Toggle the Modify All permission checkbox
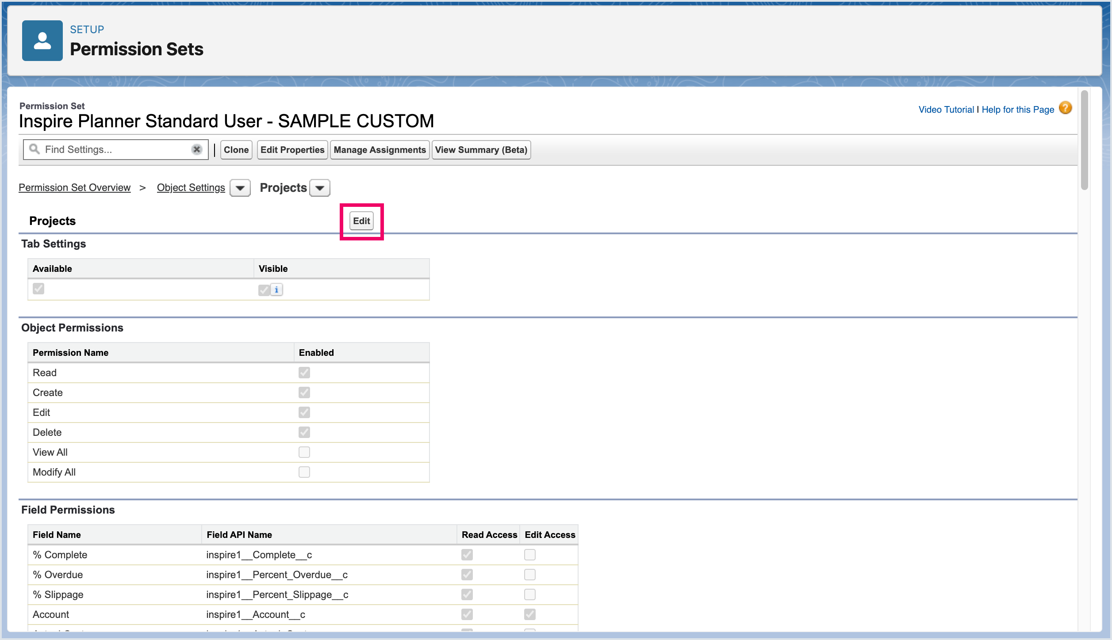Viewport: 1112px width, 640px height. (304, 472)
